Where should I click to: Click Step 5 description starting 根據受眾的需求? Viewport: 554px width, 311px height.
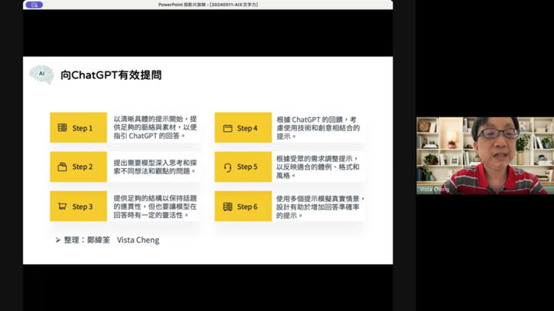[x=318, y=167]
